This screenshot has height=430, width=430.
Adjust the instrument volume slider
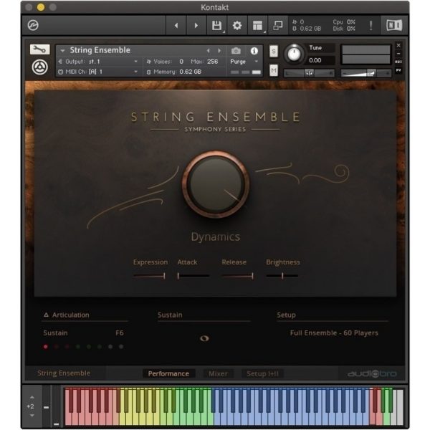(365, 73)
